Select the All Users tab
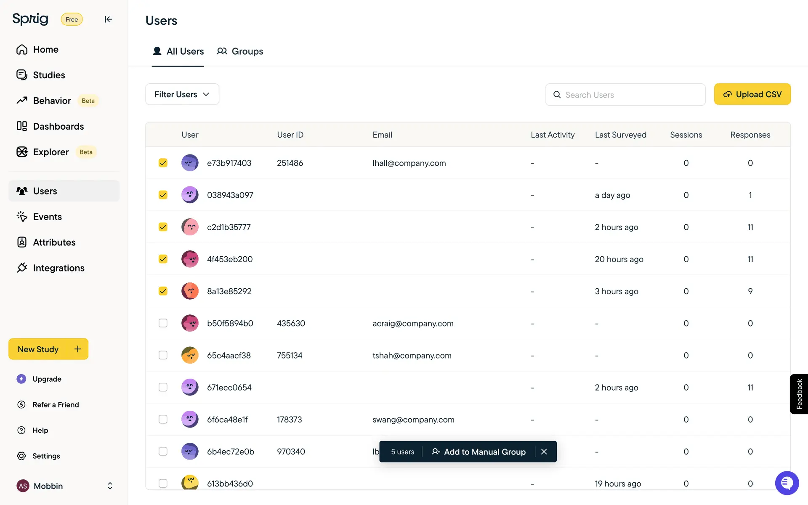This screenshot has width=808, height=505. point(178,51)
